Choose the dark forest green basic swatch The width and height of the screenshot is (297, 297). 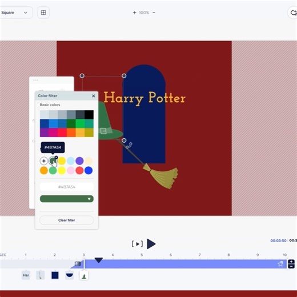(x=71, y=123)
